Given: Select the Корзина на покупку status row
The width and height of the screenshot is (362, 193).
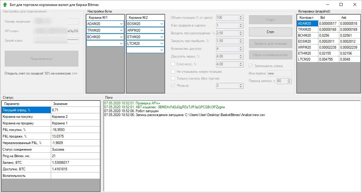Looking at the screenshot, I should (x=51, y=117).
